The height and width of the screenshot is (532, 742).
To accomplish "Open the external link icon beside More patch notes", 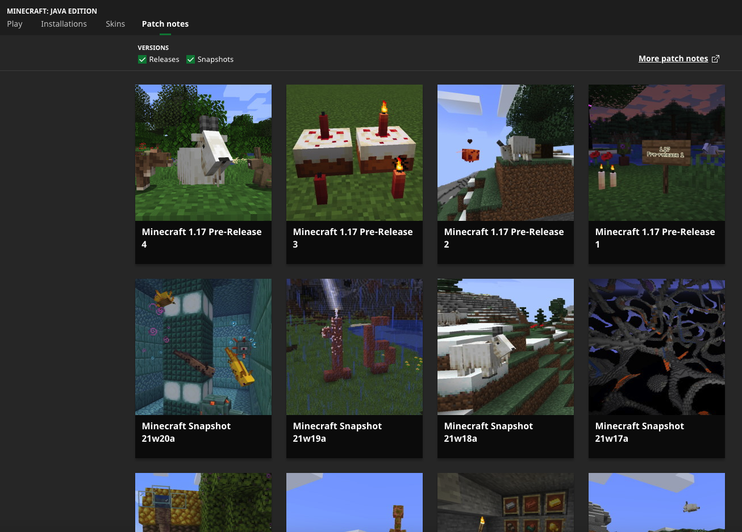I will [715, 58].
